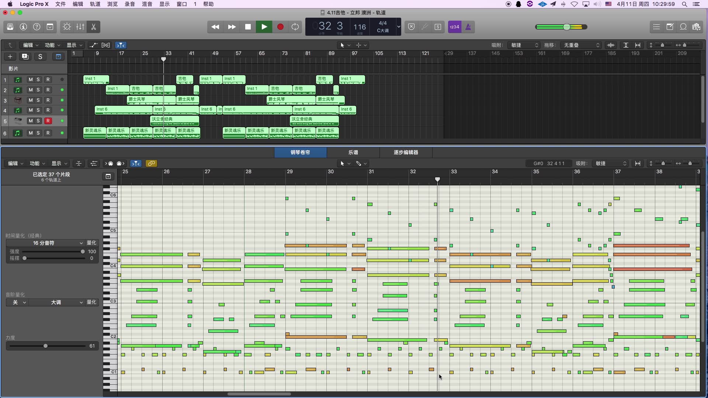Image resolution: width=708 pixels, height=398 pixels.
Task: Toggle the Metronome click icon
Action: (x=468, y=27)
